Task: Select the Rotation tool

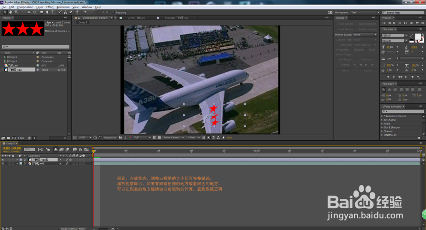Action: click(23, 12)
